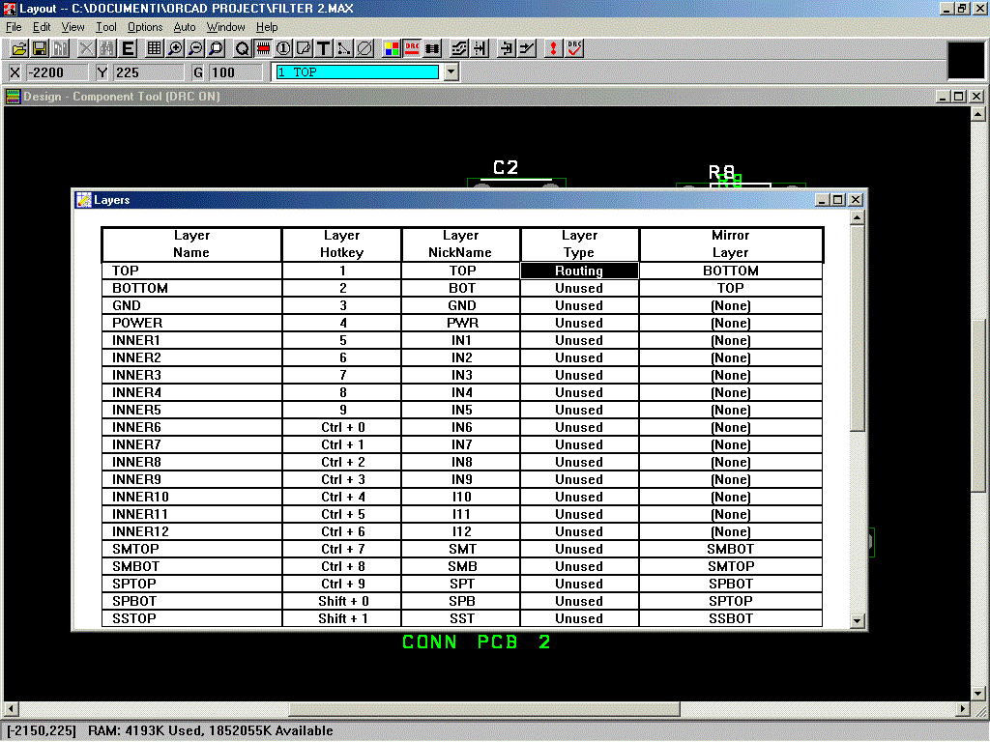This screenshot has width=990, height=742.
Task: Click the 'Ctrl + 0' hotkey cell
Action: click(342, 427)
